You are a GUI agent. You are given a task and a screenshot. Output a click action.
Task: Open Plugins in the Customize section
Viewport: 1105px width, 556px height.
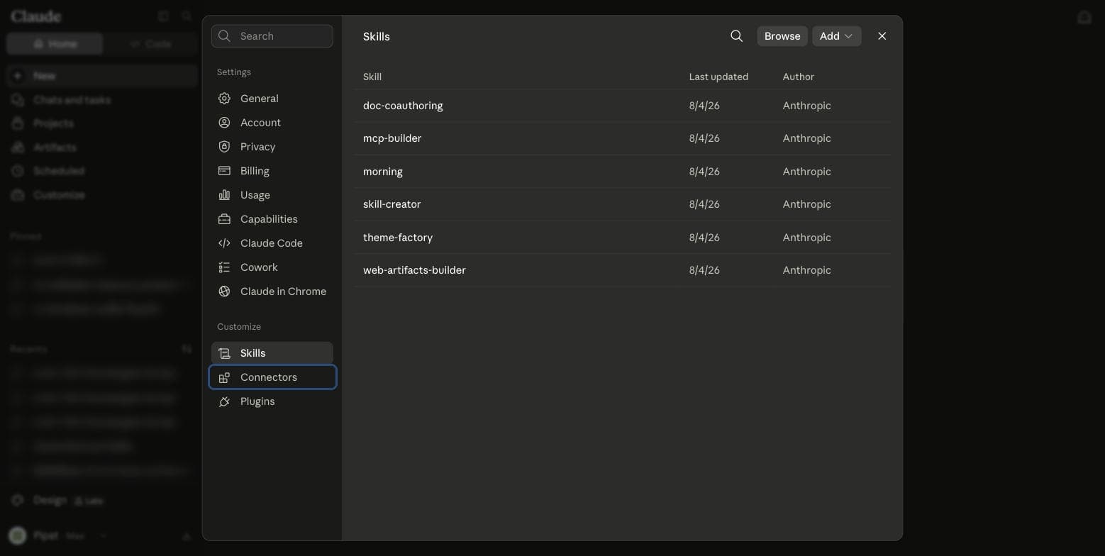point(272,401)
